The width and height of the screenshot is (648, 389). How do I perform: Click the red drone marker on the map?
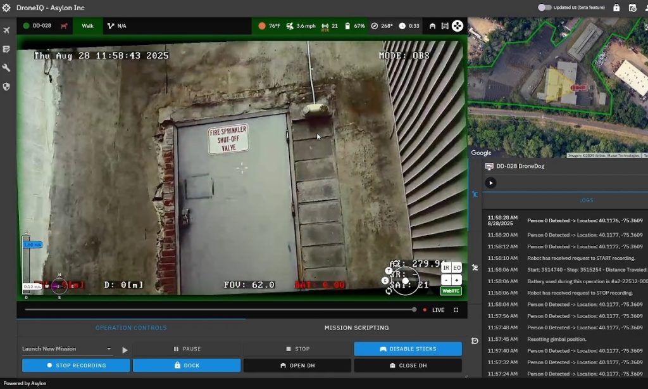578,87
